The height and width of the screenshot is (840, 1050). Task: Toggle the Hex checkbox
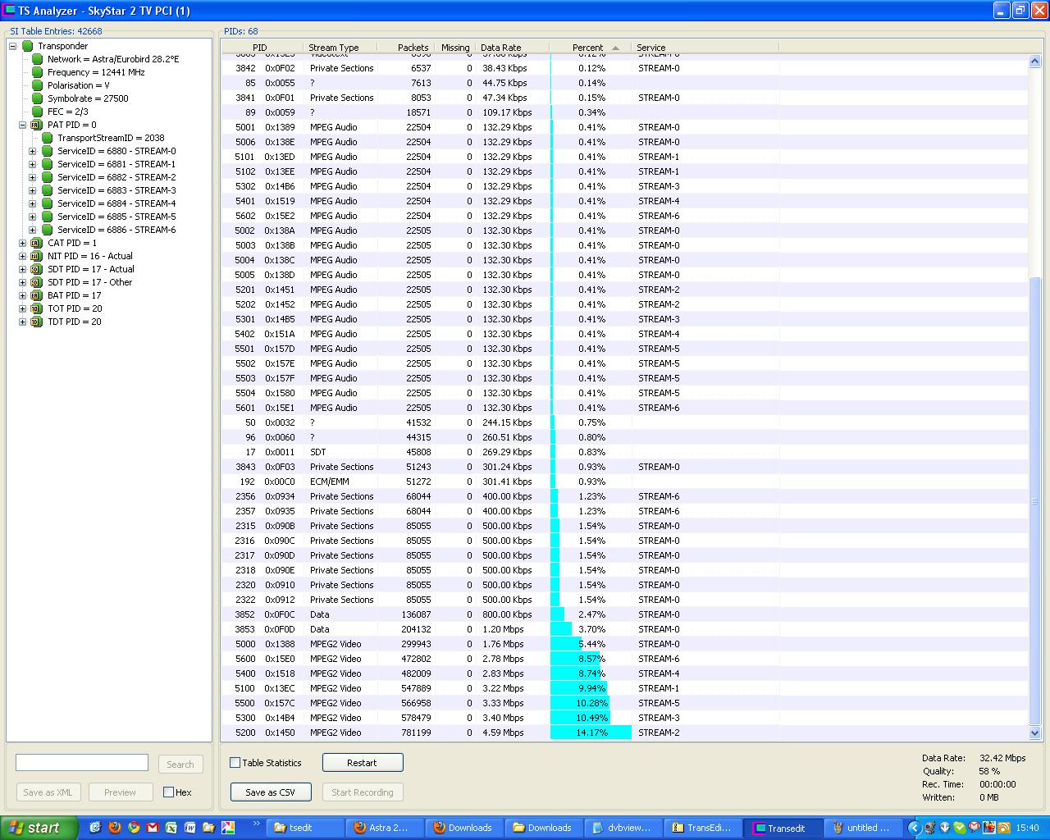[x=168, y=792]
